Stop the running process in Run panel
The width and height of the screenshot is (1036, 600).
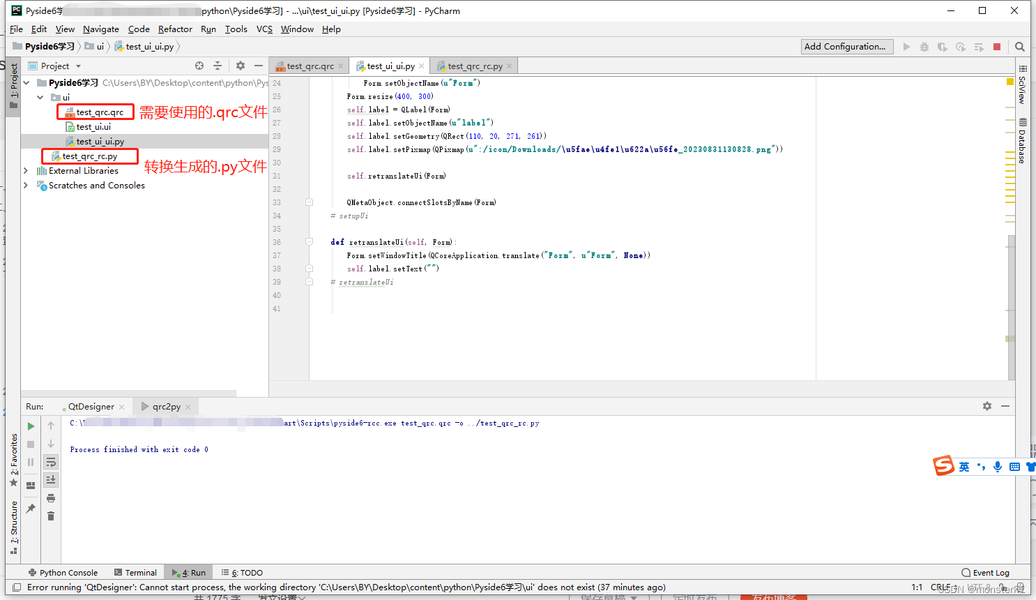click(x=31, y=444)
